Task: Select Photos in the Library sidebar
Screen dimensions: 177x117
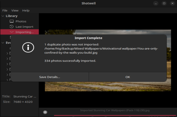Action: coord(21,21)
